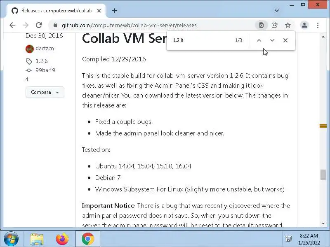Open the 1.2.6 tag link
The width and height of the screenshot is (330, 247).
pyautogui.click(x=42, y=61)
